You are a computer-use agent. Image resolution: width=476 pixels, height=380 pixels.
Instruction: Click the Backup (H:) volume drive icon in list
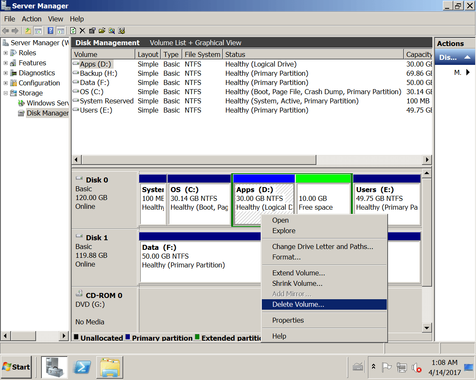(x=75, y=73)
